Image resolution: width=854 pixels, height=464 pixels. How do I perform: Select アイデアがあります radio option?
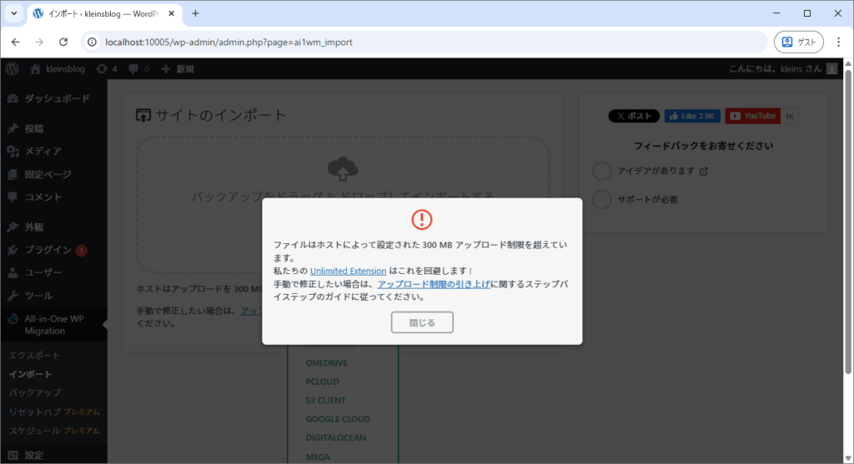(x=601, y=171)
